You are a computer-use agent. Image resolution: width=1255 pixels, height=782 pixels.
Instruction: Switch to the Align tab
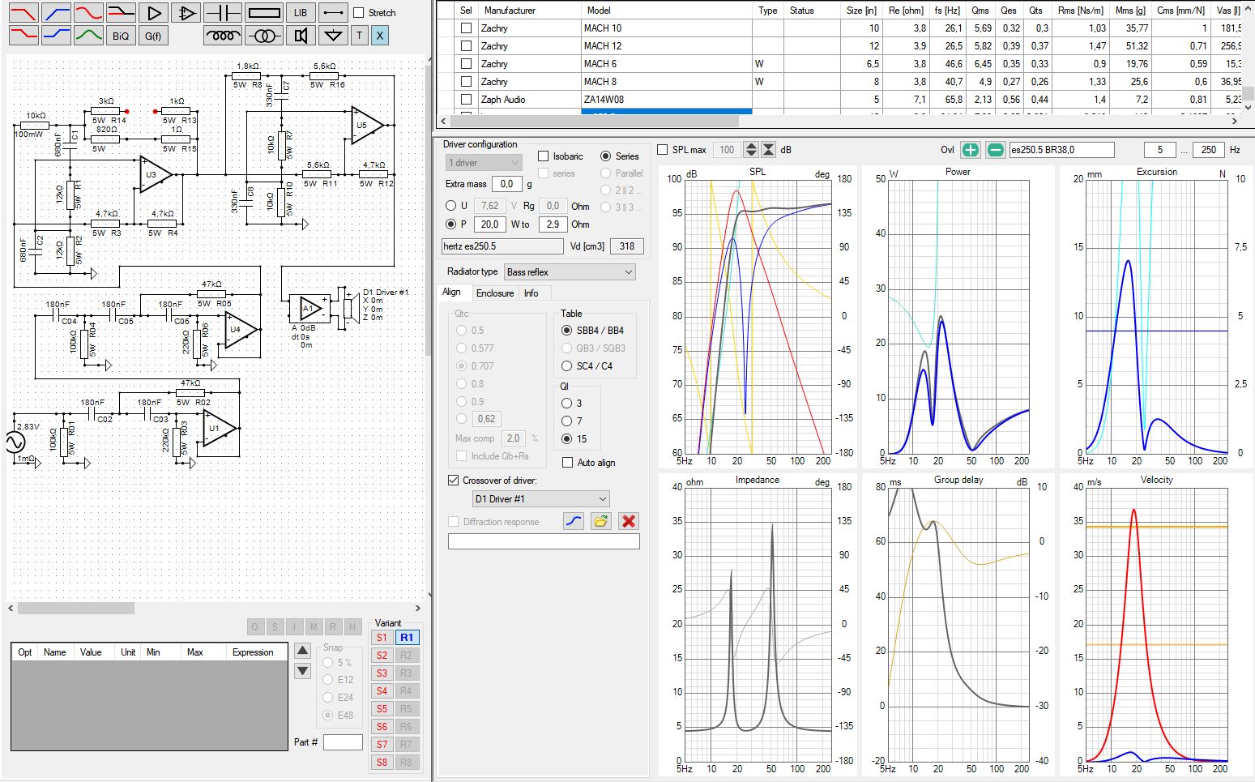tap(452, 293)
